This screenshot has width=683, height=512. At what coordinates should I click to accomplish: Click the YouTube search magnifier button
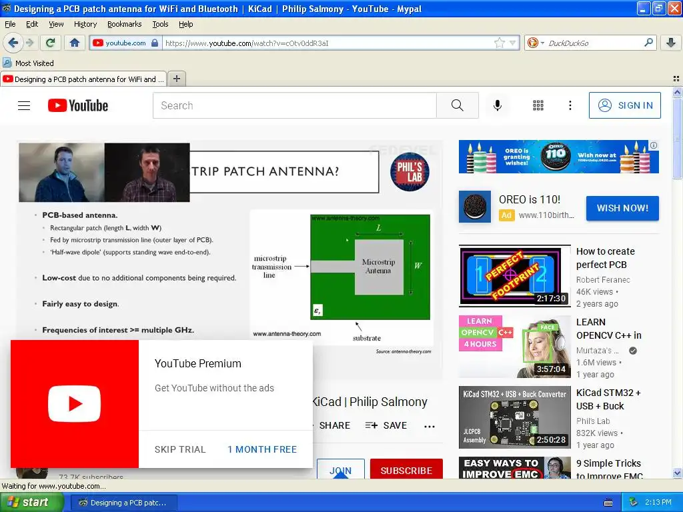point(458,105)
